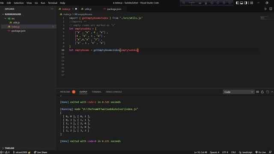Start Live Share session
The image size is (274, 154).
click(40, 152)
